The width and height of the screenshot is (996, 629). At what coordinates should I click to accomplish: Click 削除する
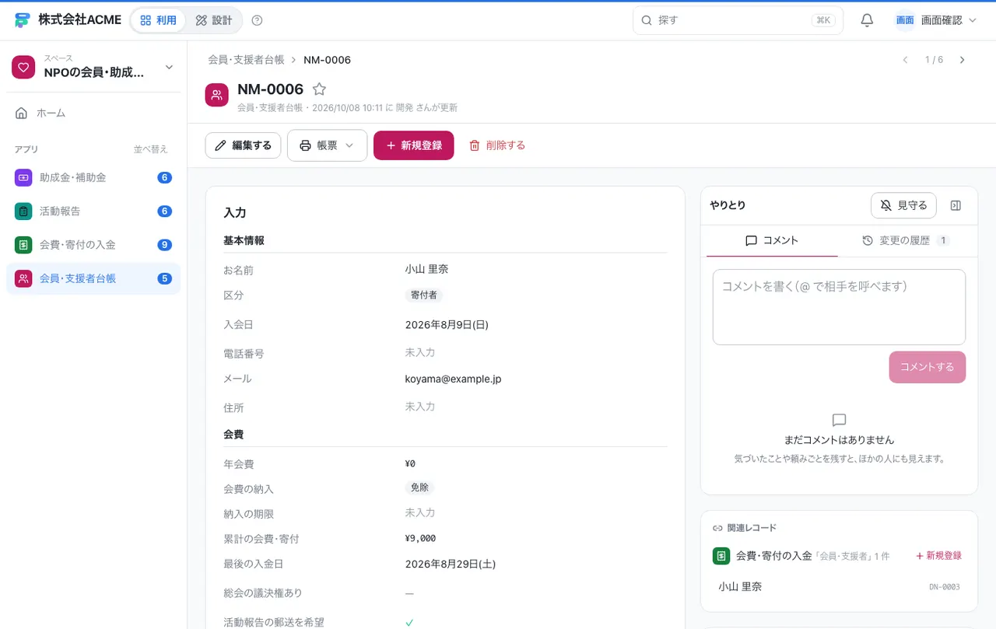(x=497, y=145)
